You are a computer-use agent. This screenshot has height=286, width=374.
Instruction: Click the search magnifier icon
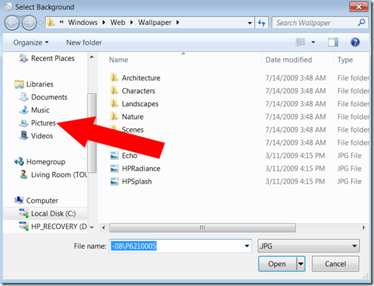(362, 22)
